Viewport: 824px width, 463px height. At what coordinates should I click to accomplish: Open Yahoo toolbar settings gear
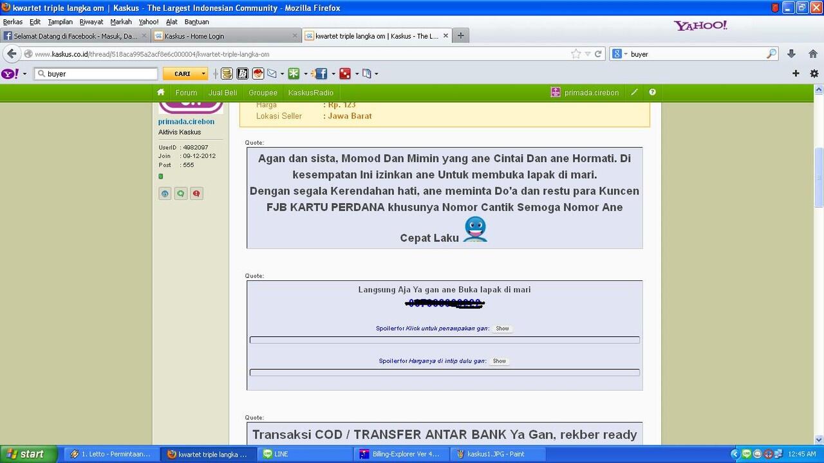[x=814, y=74]
